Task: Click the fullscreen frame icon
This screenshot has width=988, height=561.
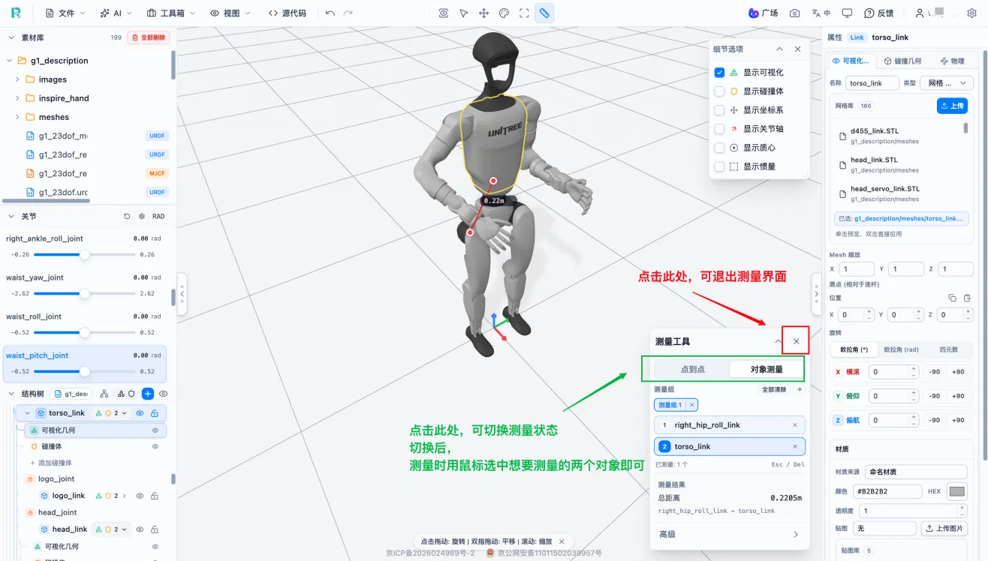Action: [x=524, y=13]
